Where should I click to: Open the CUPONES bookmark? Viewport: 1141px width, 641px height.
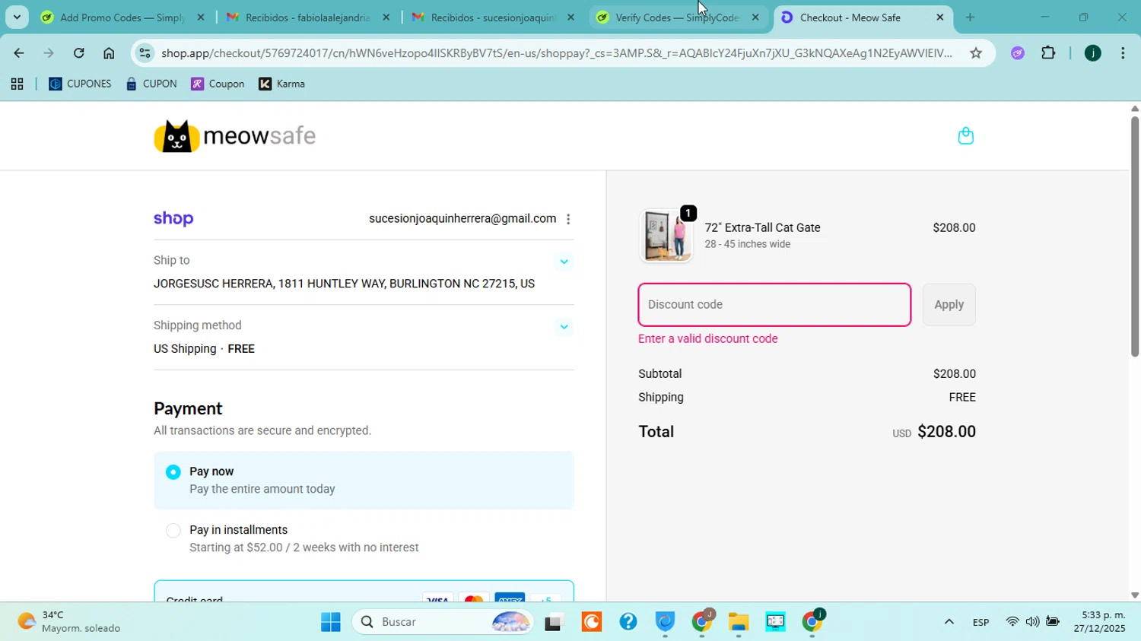tap(80, 84)
